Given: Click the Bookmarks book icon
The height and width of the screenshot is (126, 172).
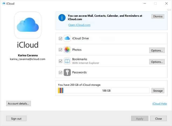Looking at the screenshot, I should [x=67, y=61].
